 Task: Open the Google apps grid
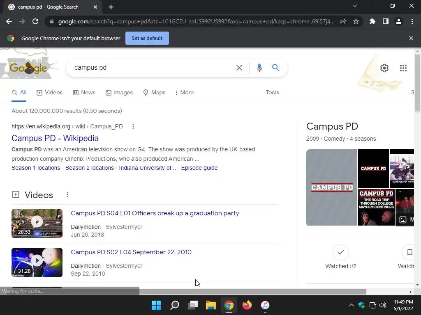tap(403, 68)
